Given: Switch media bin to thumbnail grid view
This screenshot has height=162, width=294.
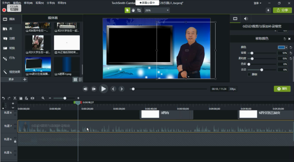Looking at the screenshot, I should point(75,80).
